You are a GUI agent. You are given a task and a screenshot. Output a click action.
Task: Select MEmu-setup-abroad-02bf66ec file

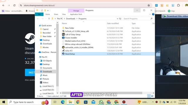(x=78, y=44)
